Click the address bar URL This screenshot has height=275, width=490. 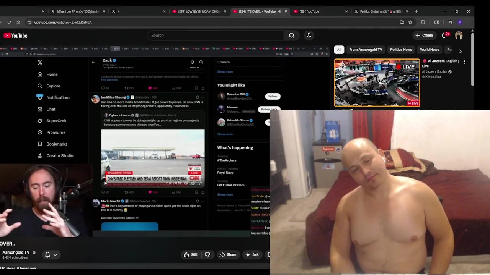pyautogui.click(x=63, y=22)
